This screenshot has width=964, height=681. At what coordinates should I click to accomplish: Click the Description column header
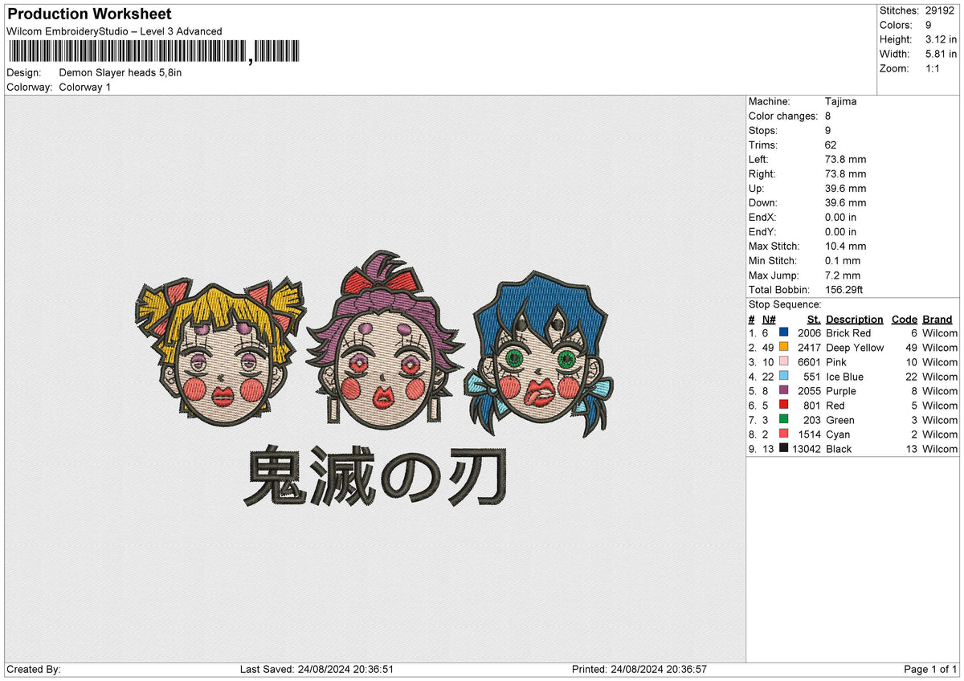[x=854, y=319]
